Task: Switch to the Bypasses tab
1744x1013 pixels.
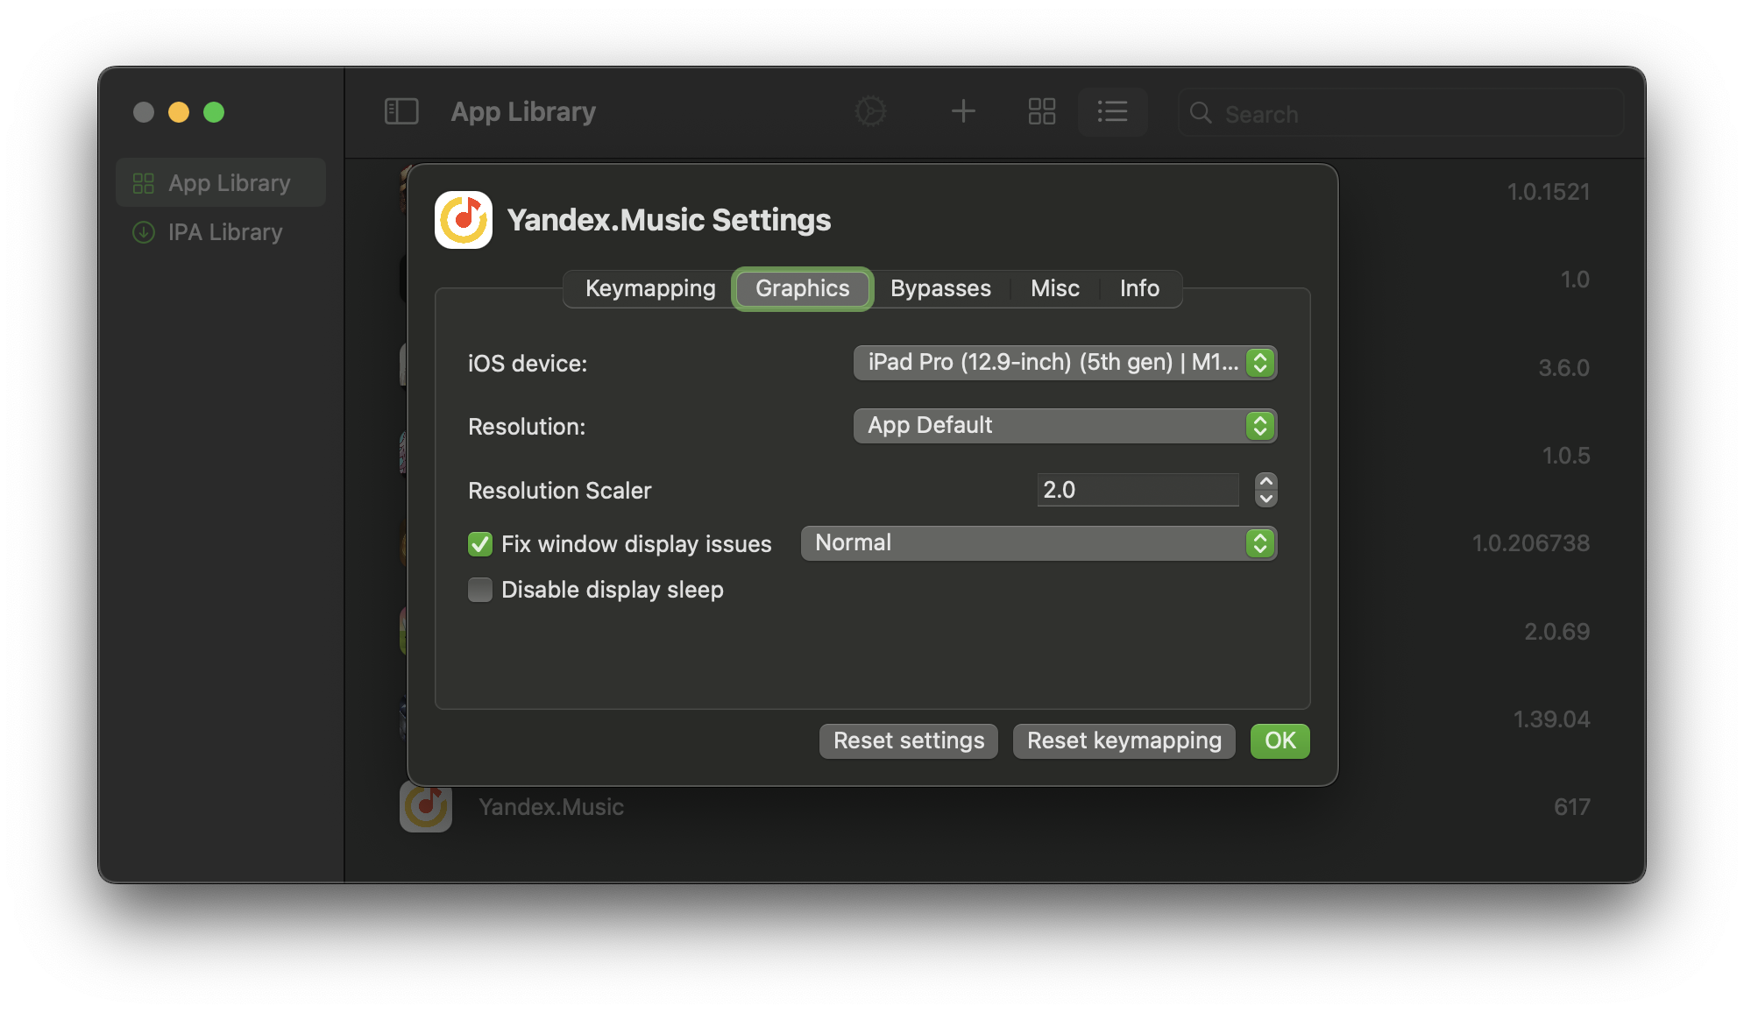Action: [940, 288]
